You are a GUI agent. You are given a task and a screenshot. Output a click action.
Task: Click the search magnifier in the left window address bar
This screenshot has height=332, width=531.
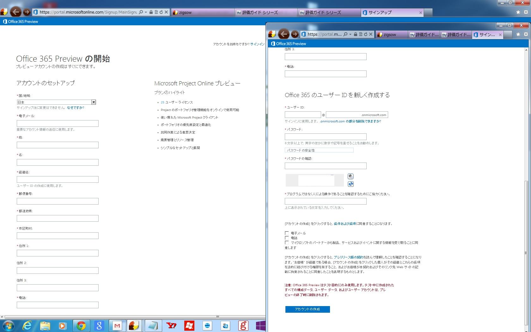click(x=141, y=12)
